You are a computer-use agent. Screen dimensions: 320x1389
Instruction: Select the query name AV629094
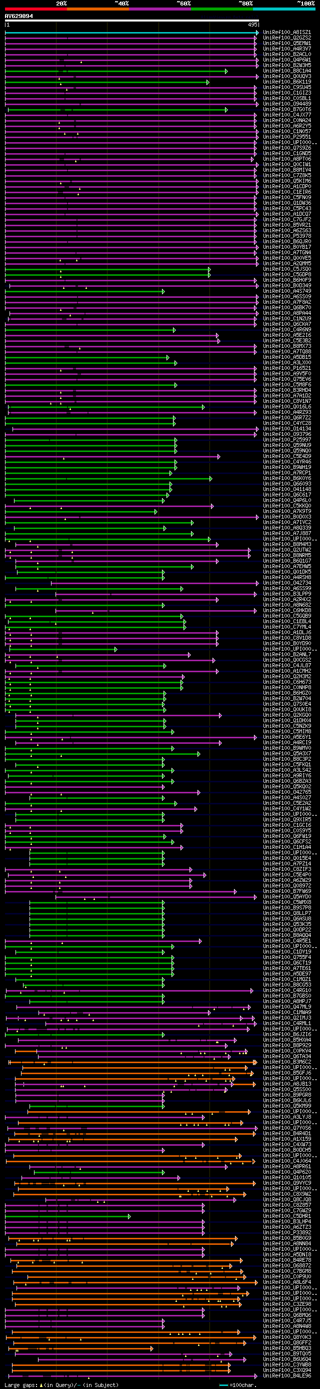pos(19,16)
